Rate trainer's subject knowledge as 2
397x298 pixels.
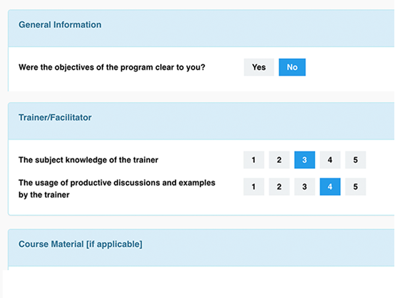point(279,160)
